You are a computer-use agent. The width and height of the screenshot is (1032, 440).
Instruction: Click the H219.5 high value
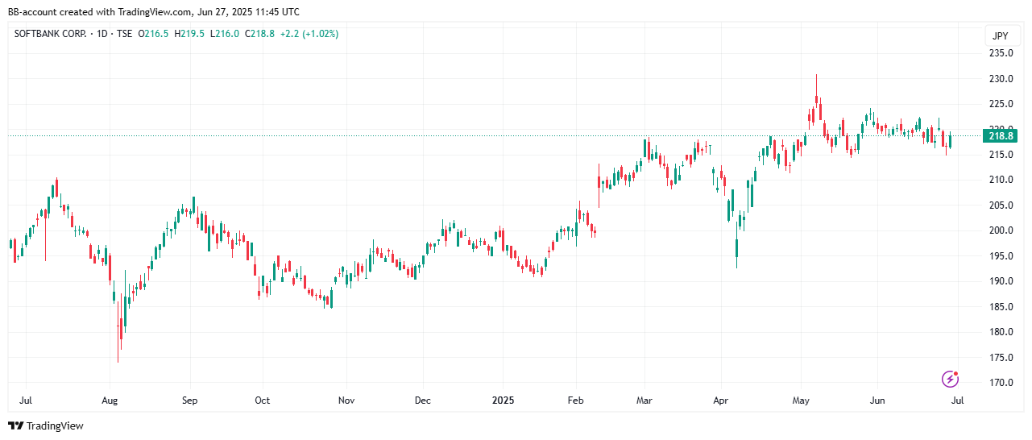(189, 34)
